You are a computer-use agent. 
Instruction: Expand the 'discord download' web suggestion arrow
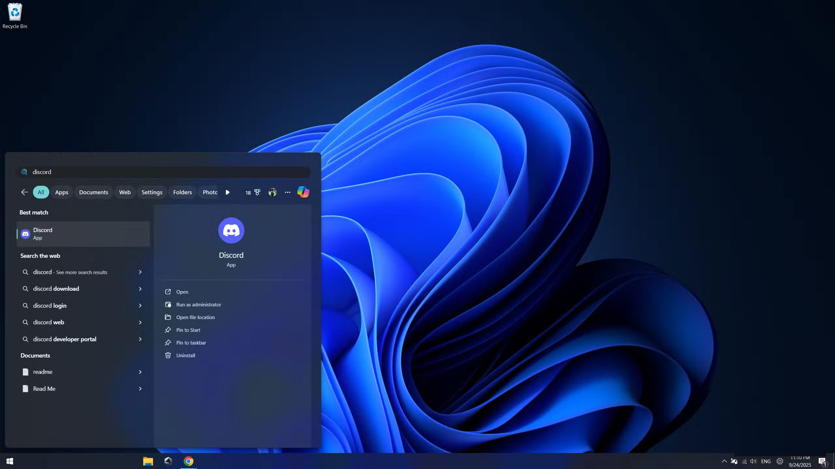[140, 289]
